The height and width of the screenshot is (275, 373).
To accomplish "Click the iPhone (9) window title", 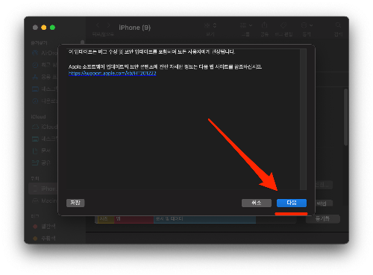I will tap(134, 28).
